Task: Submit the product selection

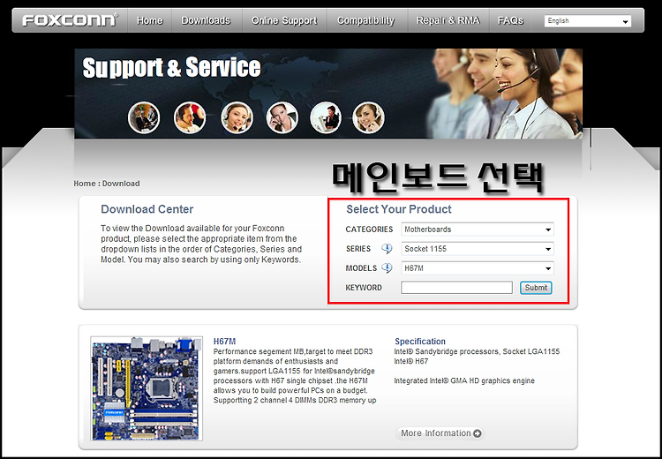Action: 536,288
